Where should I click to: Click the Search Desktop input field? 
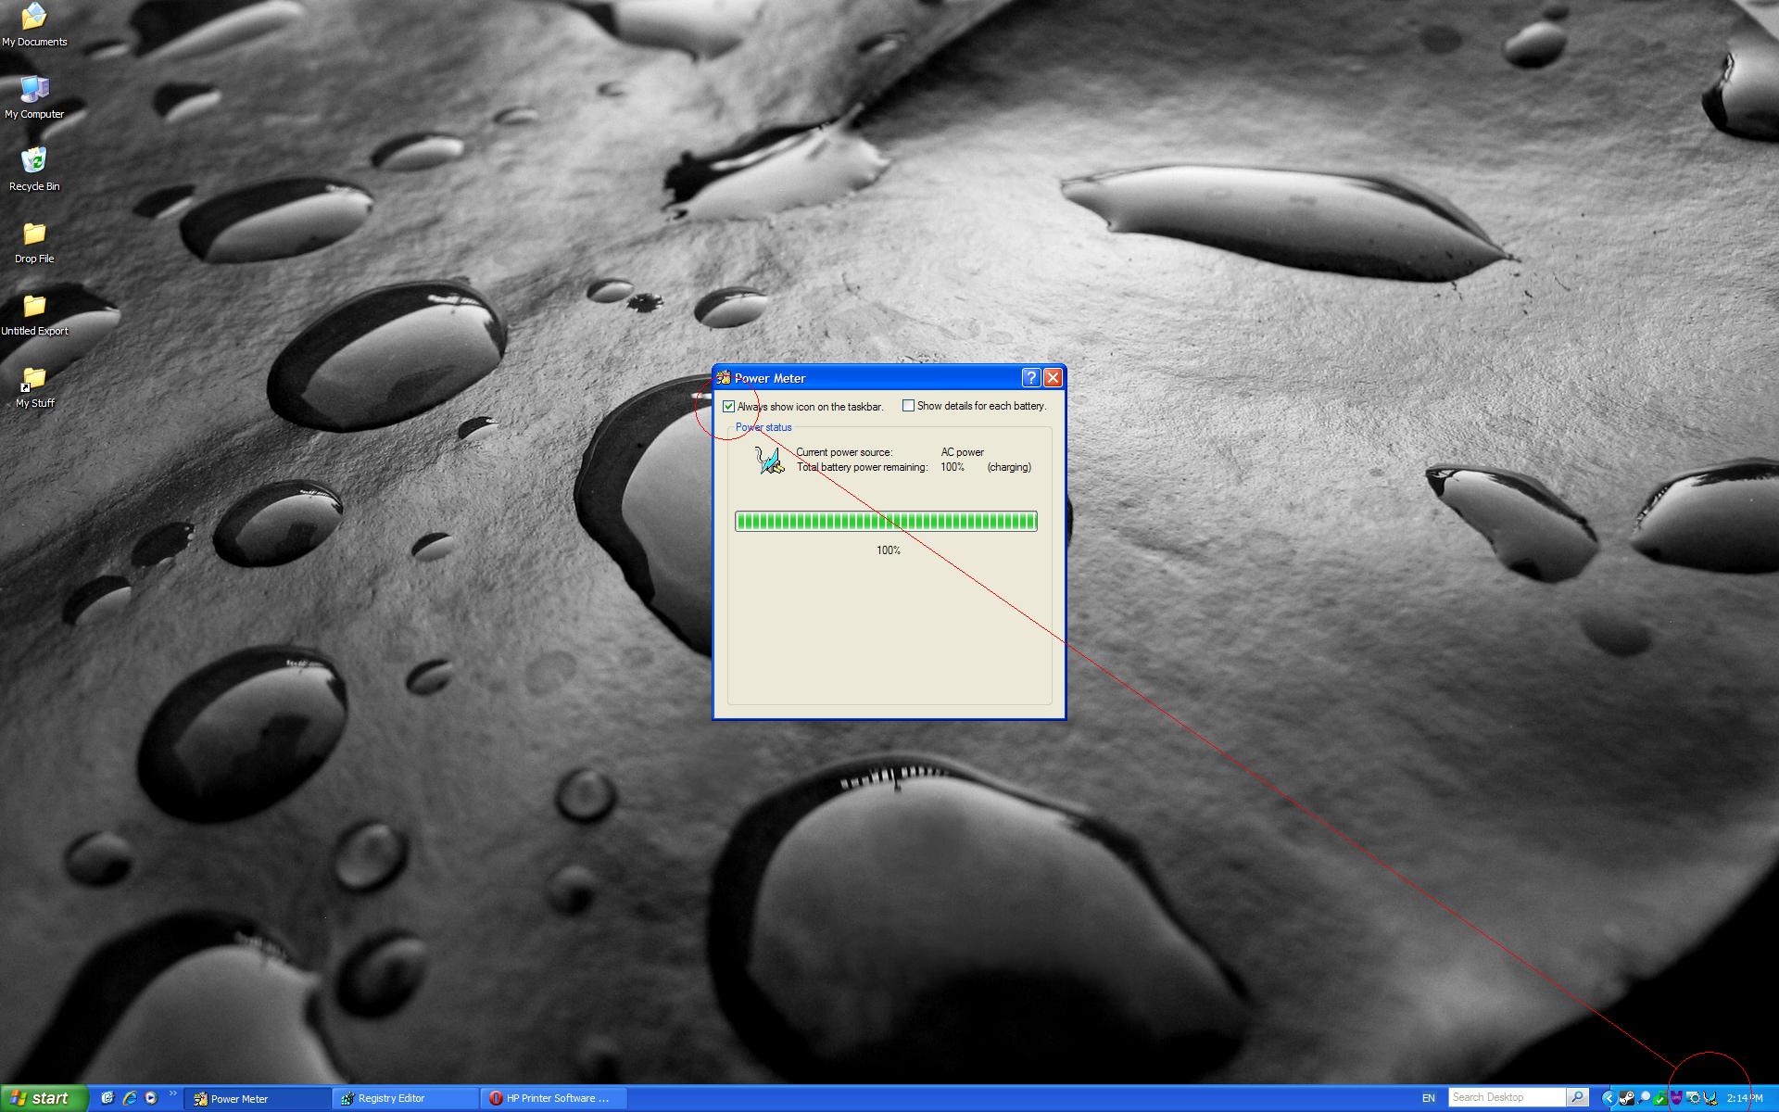point(1507,1097)
